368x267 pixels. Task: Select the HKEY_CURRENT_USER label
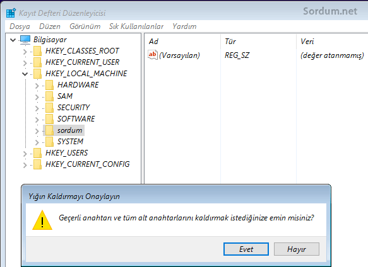(x=83, y=62)
